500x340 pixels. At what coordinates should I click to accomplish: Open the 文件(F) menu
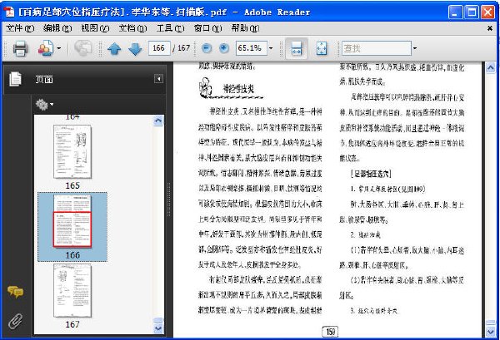[20, 28]
